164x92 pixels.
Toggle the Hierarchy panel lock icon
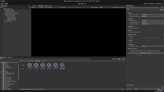28,6
